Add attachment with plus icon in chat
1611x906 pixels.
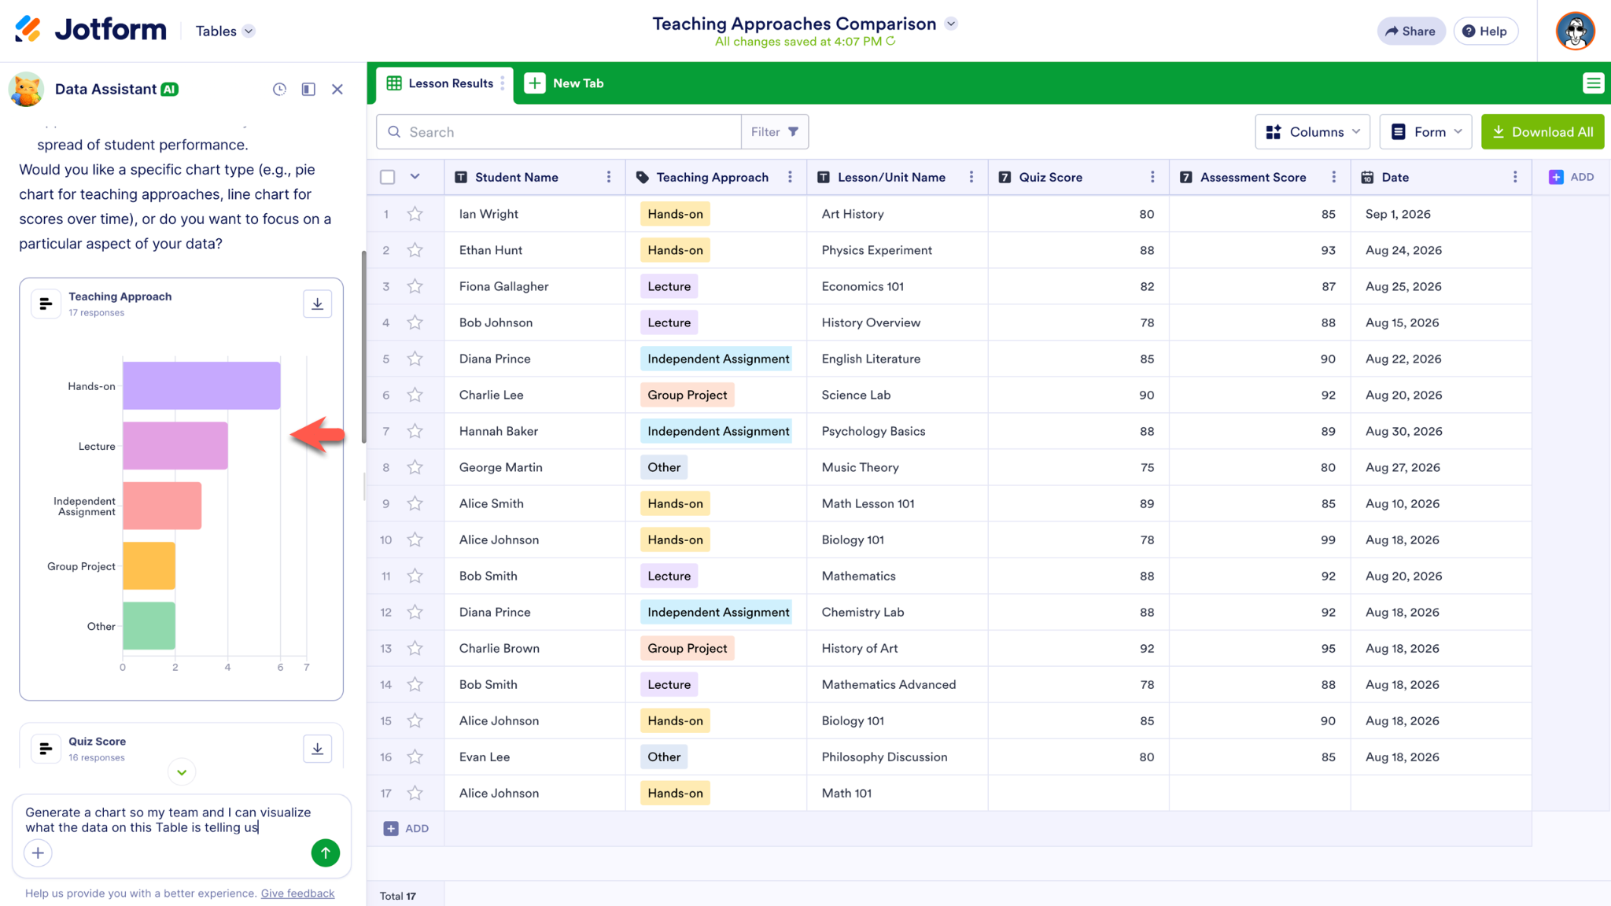point(38,853)
